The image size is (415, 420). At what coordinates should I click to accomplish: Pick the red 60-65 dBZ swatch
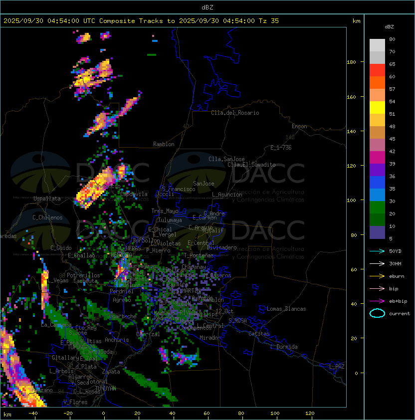pyautogui.click(x=377, y=70)
